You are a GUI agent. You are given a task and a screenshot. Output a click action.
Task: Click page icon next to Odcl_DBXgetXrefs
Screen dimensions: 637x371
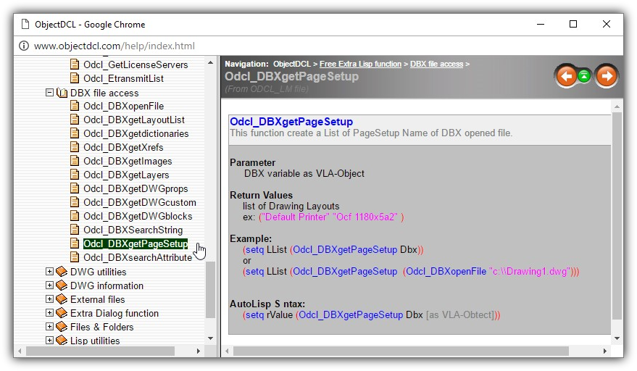click(75, 147)
